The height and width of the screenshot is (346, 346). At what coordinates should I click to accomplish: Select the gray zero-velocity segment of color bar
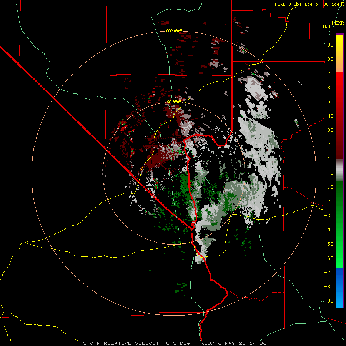(x=339, y=170)
